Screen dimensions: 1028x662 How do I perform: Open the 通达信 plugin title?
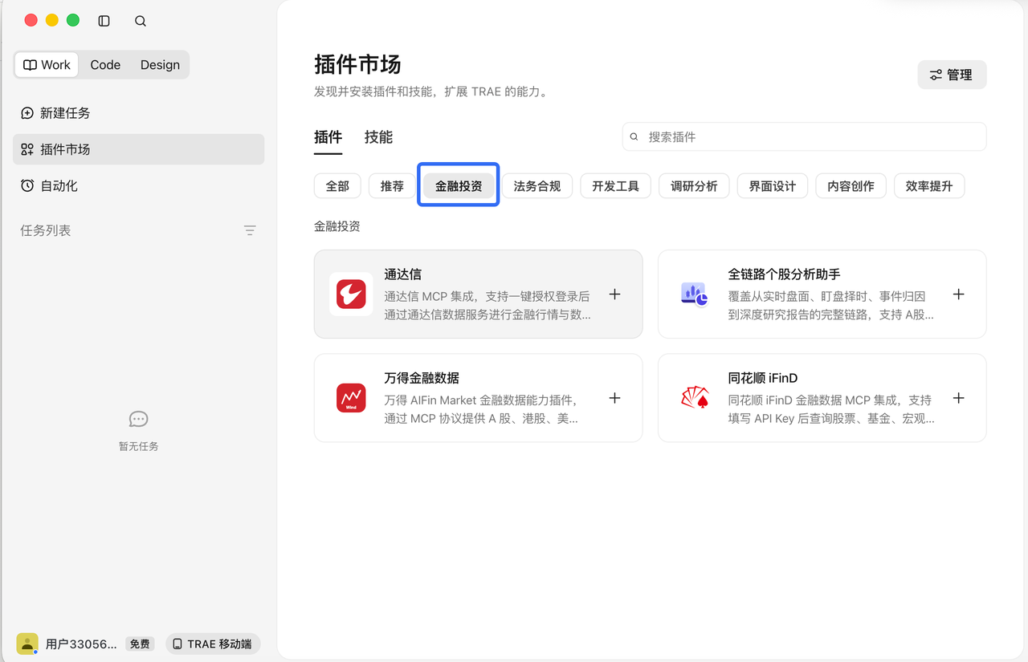402,274
